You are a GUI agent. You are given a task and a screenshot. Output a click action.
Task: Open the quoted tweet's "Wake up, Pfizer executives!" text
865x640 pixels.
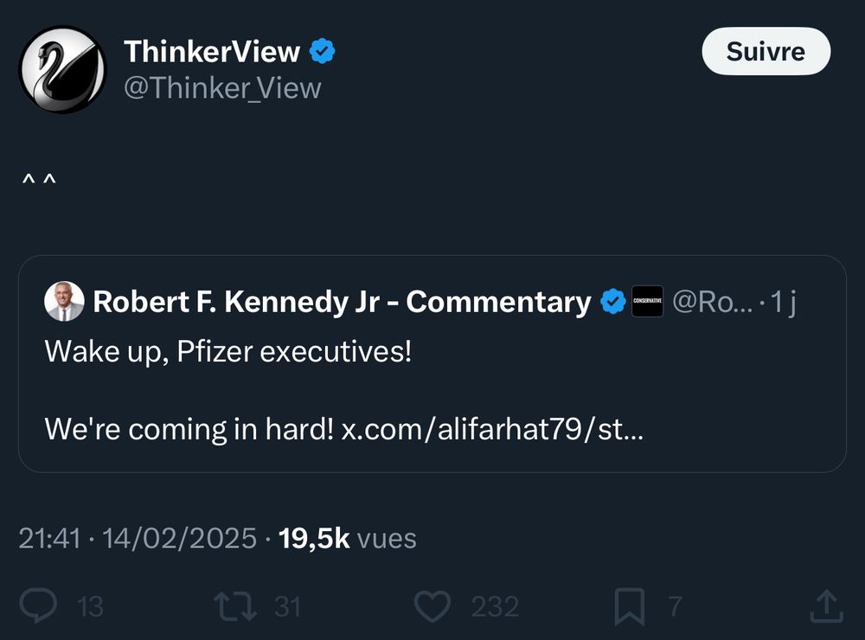coord(227,353)
